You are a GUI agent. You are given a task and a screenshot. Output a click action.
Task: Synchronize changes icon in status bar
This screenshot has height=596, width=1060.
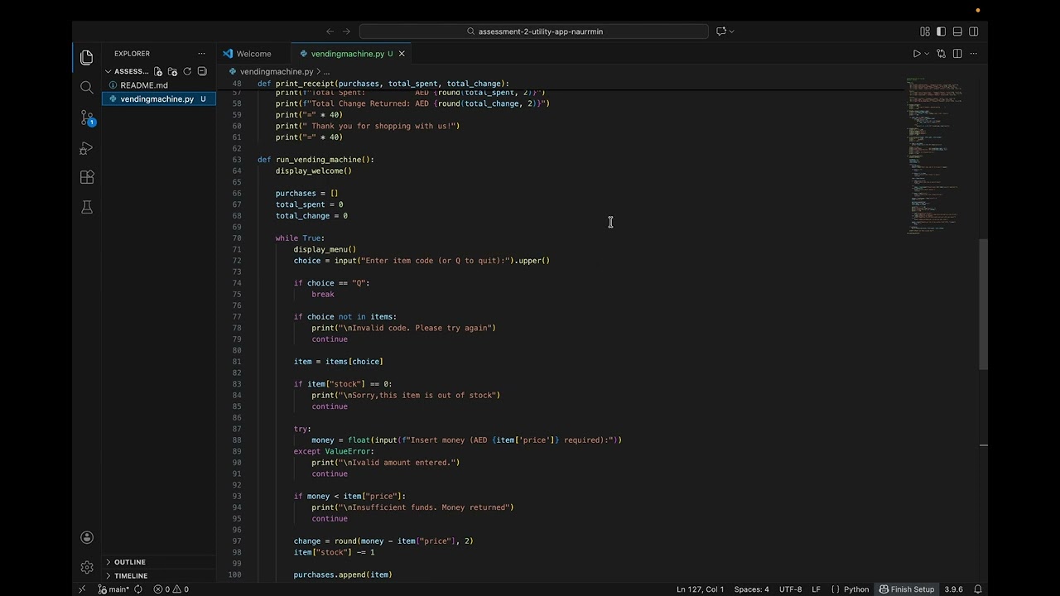pos(137,589)
